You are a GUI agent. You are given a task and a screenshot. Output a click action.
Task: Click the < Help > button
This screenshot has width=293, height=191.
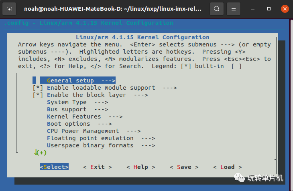pos(141,167)
